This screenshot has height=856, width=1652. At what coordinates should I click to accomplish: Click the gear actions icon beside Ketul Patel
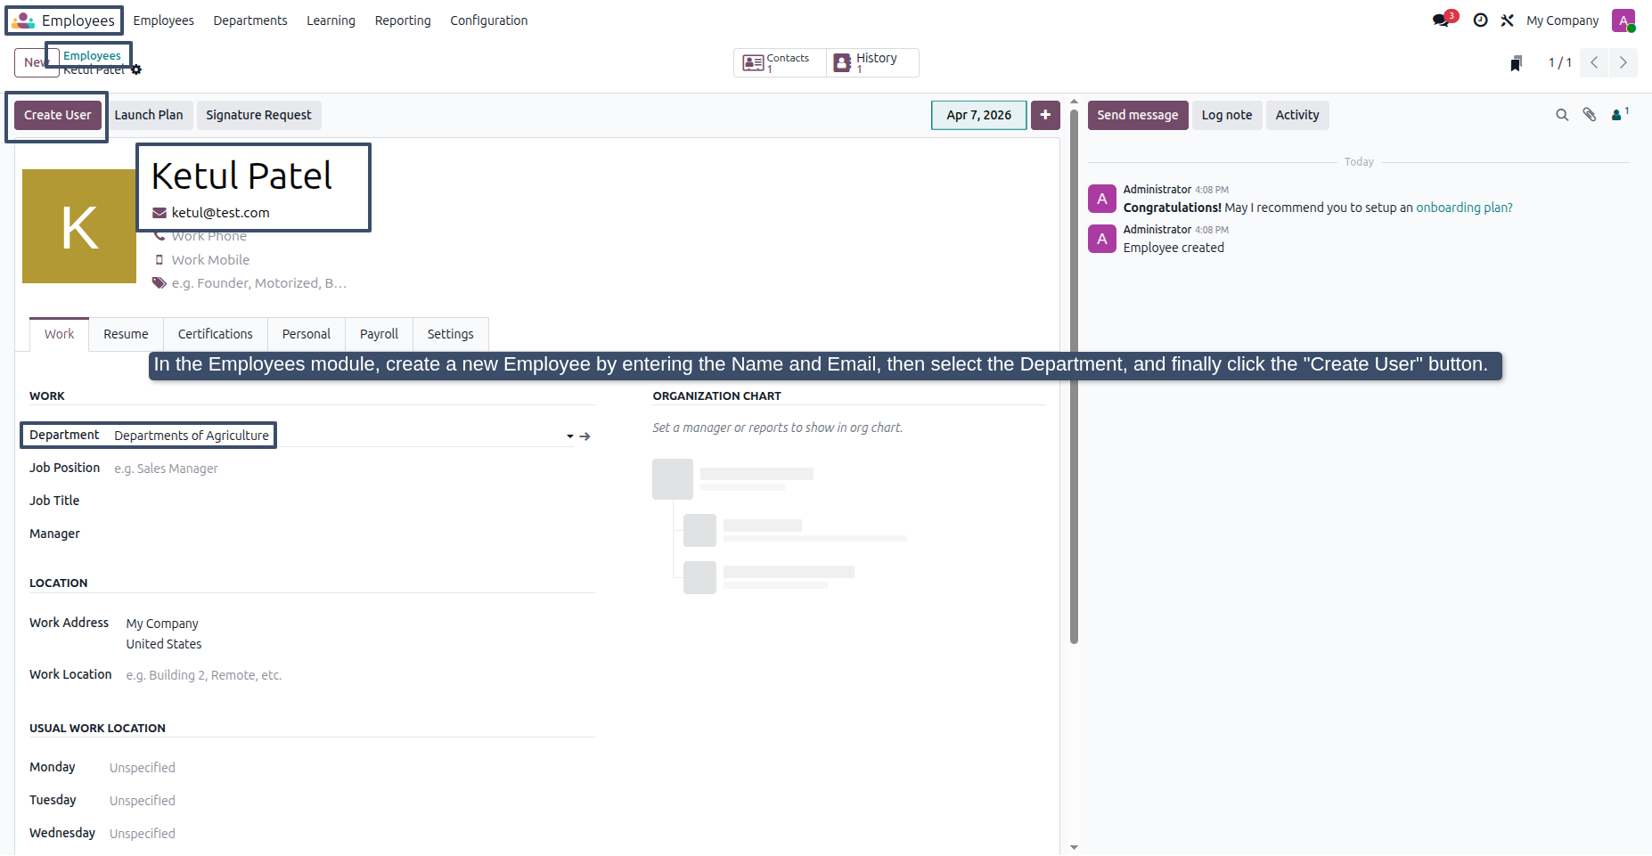pyautogui.click(x=136, y=69)
